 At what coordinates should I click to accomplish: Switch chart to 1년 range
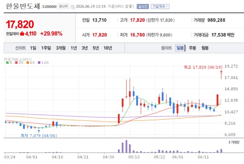[74, 48]
